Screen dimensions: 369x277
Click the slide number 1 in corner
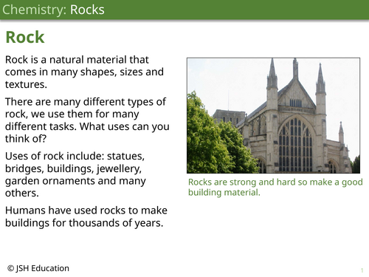pyautogui.click(x=362, y=270)
